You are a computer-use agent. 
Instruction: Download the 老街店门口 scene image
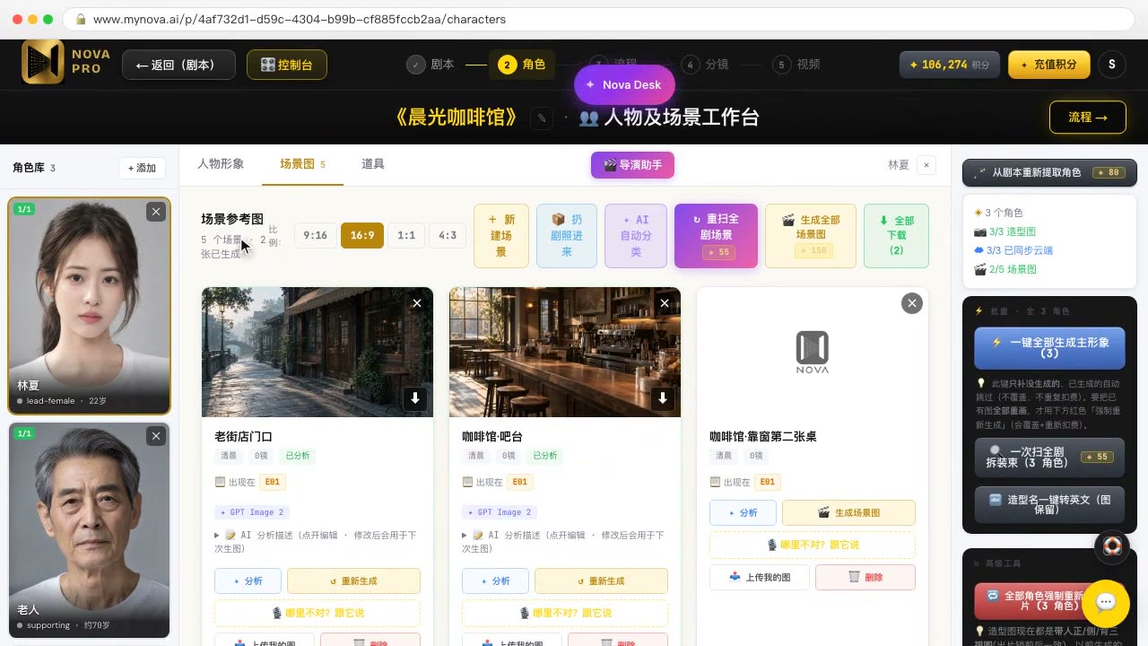click(414, 398)
